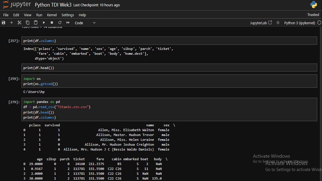Select Python 3 (ipykernel) kernel name

pos(299,23)
